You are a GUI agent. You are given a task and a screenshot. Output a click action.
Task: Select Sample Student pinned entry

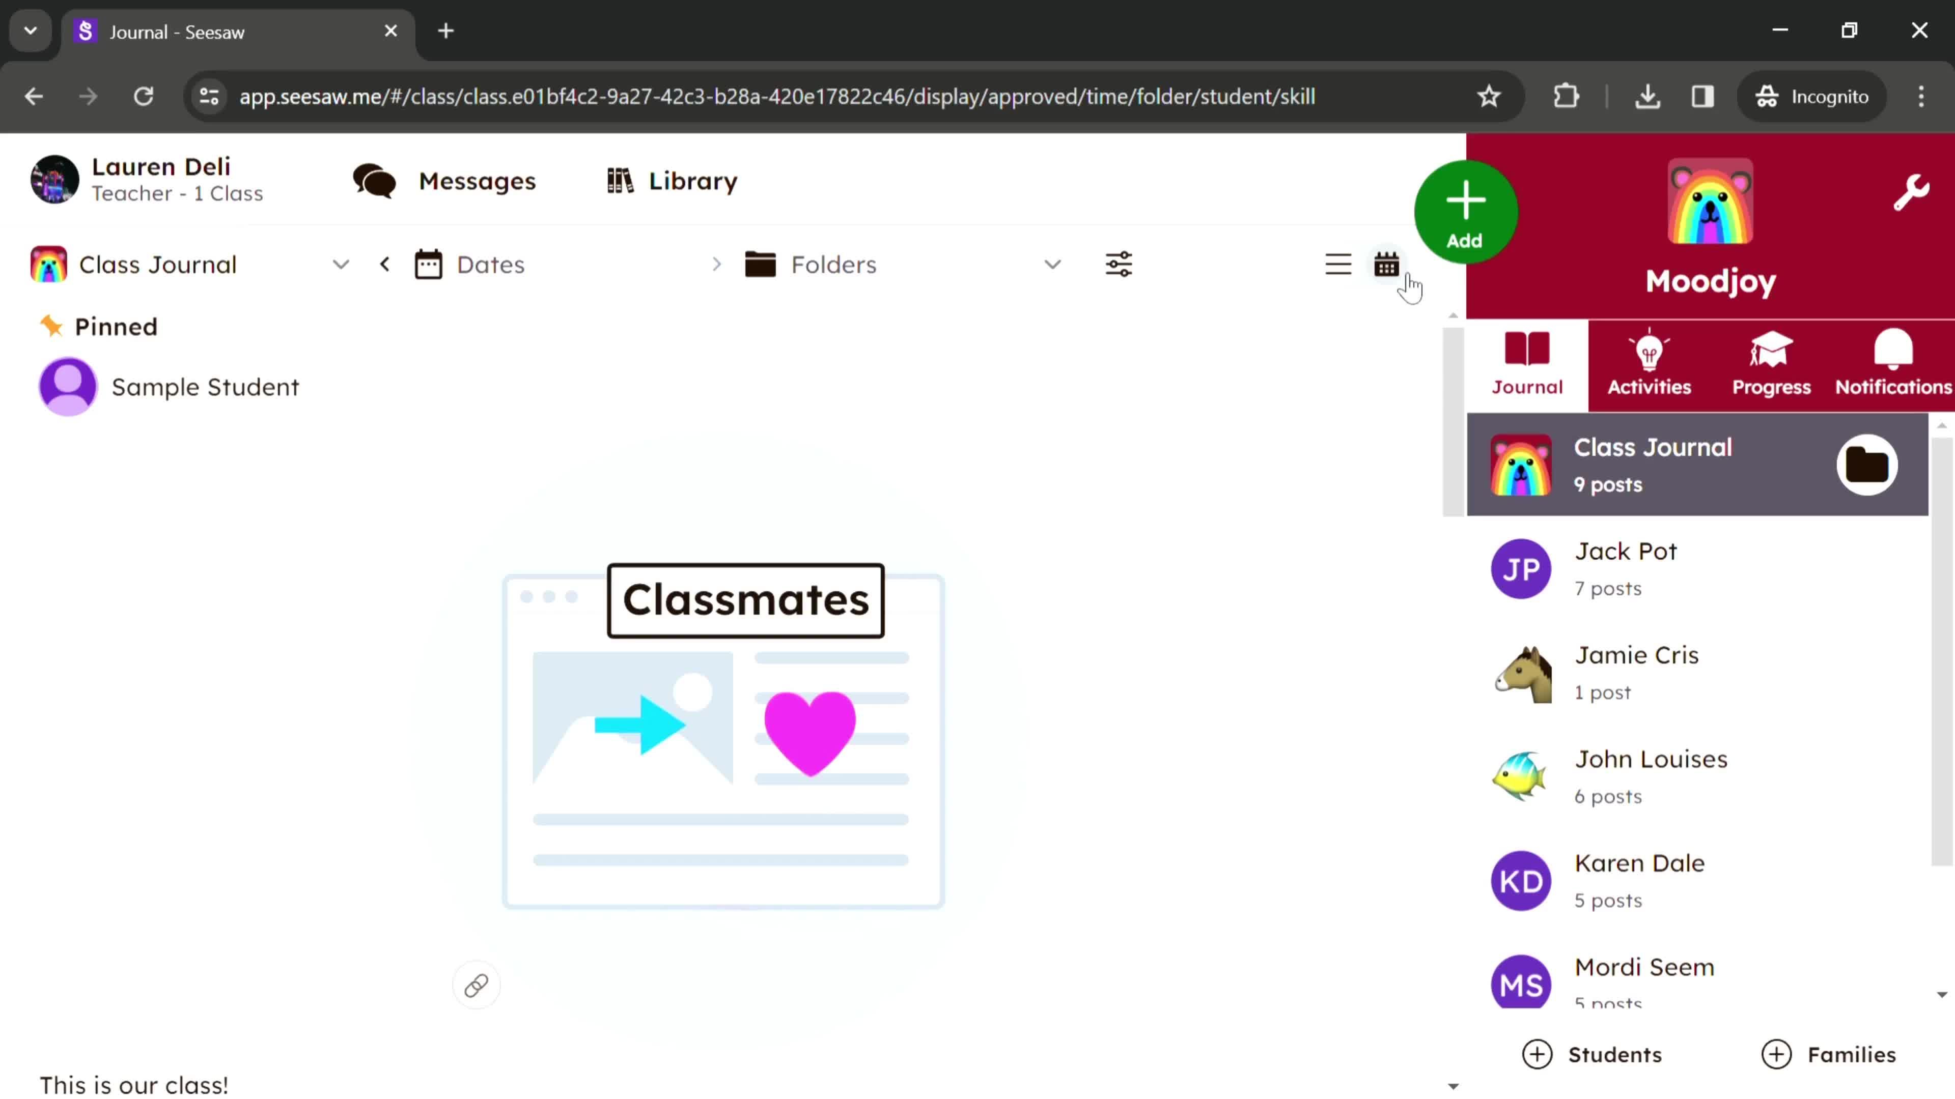pyautogui.click(x=207, y=387)
